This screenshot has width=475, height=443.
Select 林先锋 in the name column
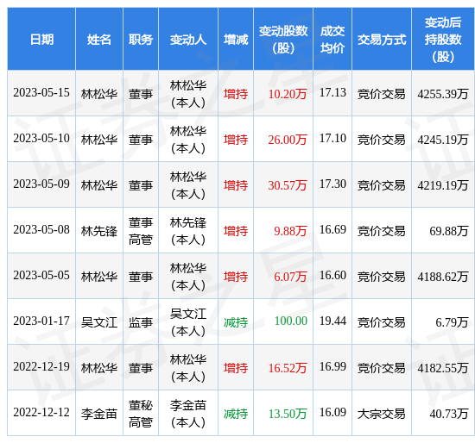click(99, 231)
